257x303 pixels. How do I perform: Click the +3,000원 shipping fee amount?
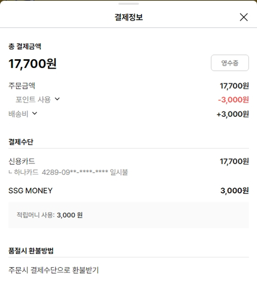tap(233, 114)
